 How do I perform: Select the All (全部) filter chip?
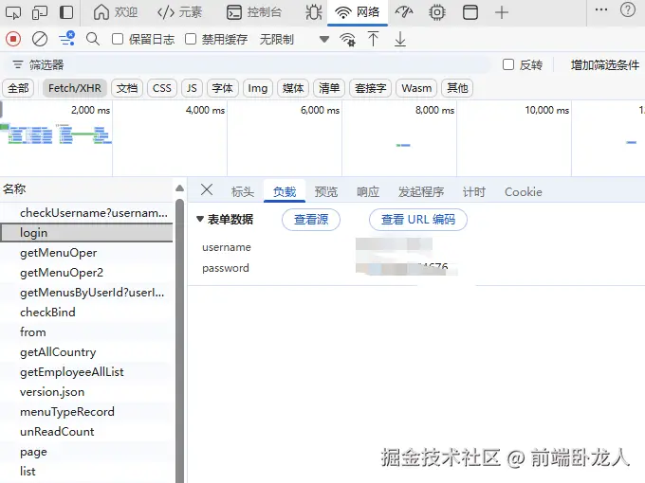pos(18,88)
